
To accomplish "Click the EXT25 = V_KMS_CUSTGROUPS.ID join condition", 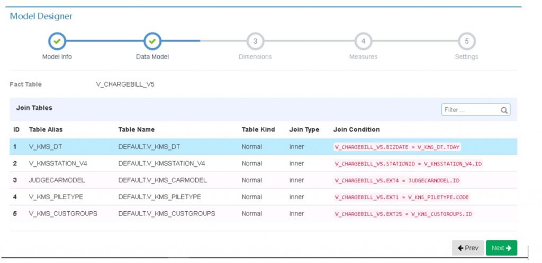I will (x=403, y=214).
